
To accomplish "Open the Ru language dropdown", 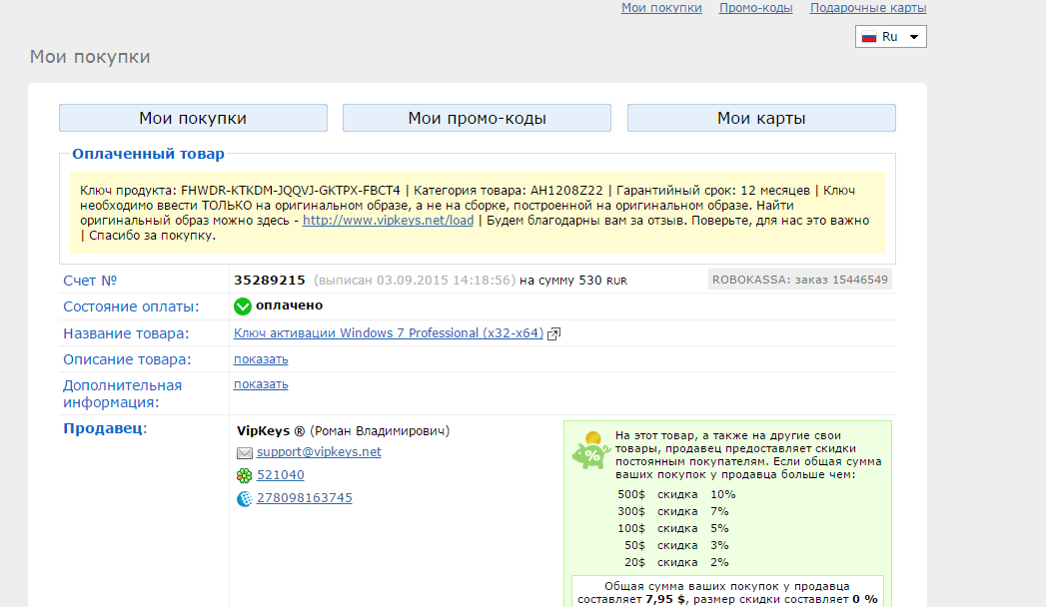I will point(891,37).
